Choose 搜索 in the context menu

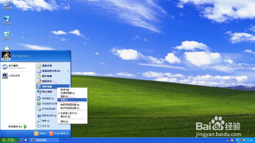tap(72, 96)
